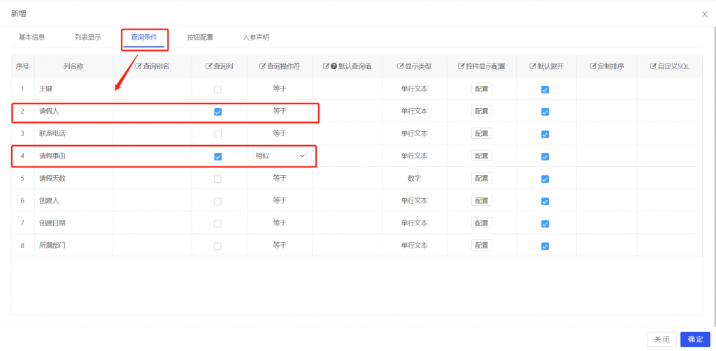Uncheck 默认展开 checkbox for 主键 row
Screen dimensions: 716x351
(x=545, y=89)
